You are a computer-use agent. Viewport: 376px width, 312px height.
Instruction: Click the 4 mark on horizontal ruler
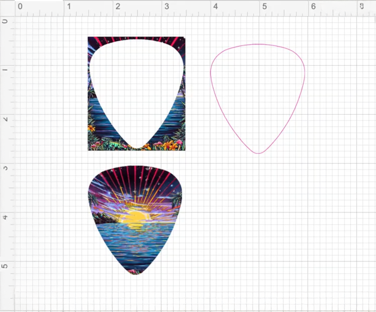(x=215, y=7)
